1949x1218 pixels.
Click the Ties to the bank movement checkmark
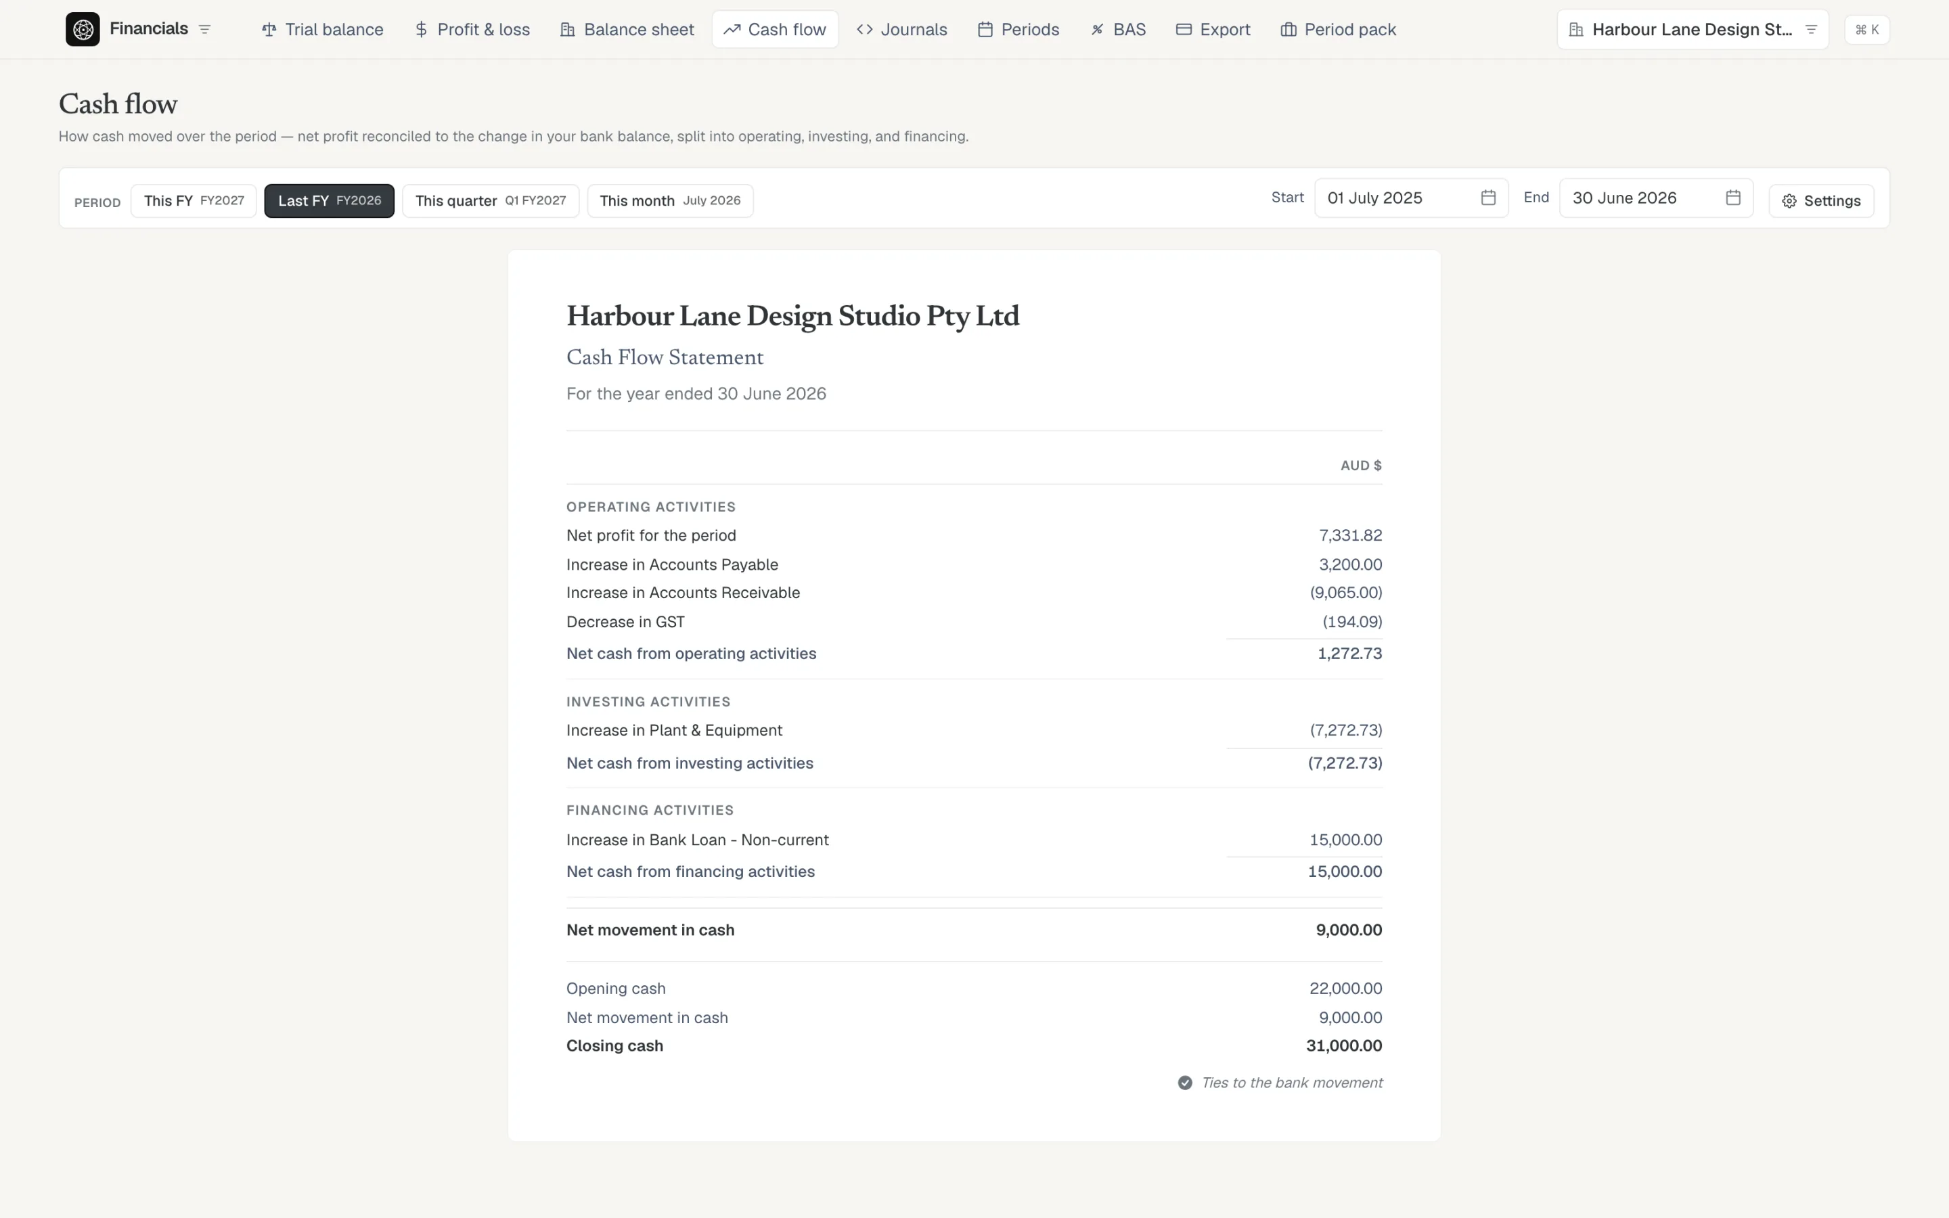click(x=1185, y=1083)
